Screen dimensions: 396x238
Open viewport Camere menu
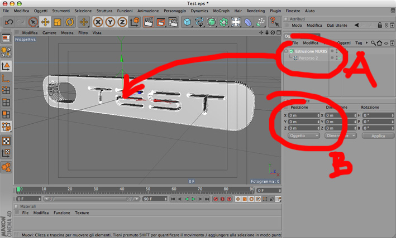pos(49,33)
